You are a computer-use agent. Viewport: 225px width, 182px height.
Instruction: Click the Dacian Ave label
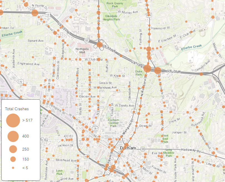pos(87,97)
